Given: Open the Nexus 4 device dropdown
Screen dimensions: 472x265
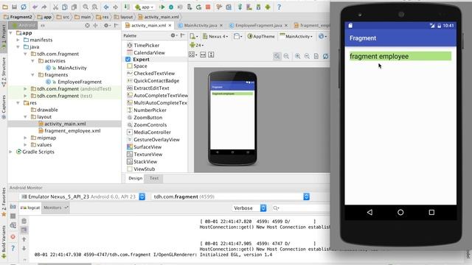Looking at the screenshot, I should 215,36.
